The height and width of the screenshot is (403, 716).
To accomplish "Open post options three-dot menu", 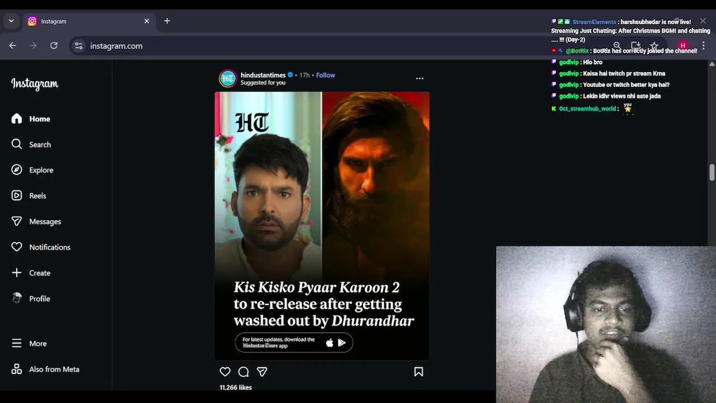I will click(420, 78).
